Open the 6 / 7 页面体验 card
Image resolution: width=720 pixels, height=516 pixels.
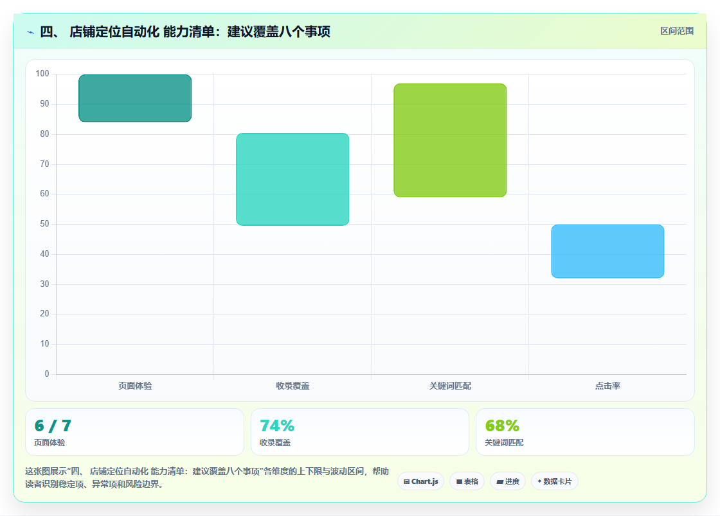[134, 432]
